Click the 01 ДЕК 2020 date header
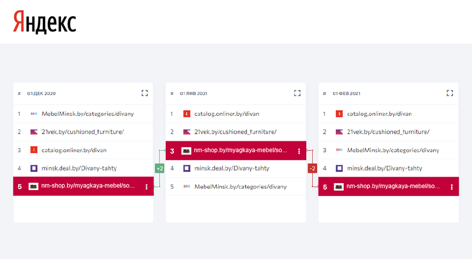Viewport: 472px width, 259px height. pyautogui.click(x=41, y=93)
